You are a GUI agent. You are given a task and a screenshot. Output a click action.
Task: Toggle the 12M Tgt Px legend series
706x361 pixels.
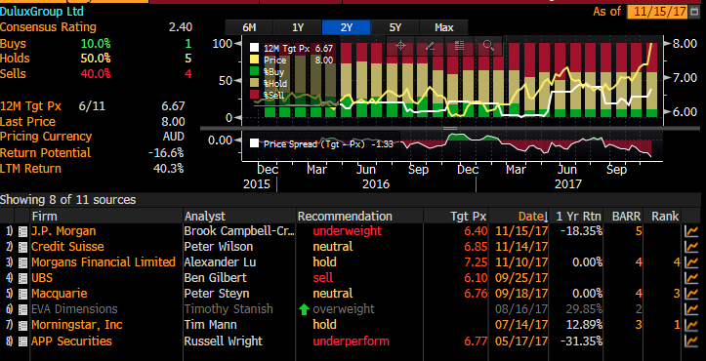click(x=291, y=48)
